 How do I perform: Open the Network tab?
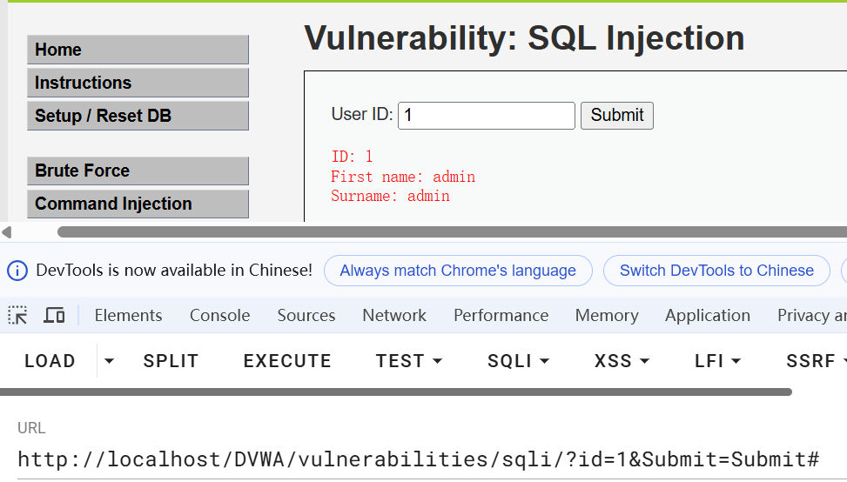394,316
